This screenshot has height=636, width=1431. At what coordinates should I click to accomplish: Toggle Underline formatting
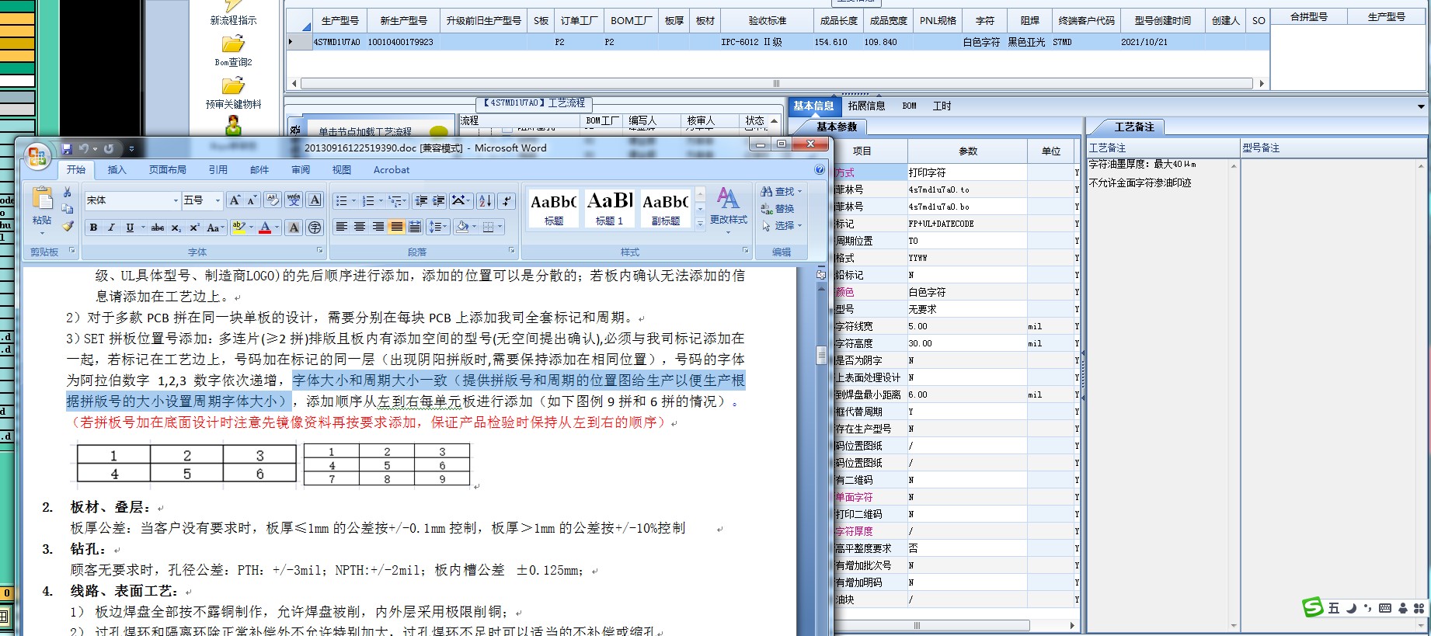(130, 228)
